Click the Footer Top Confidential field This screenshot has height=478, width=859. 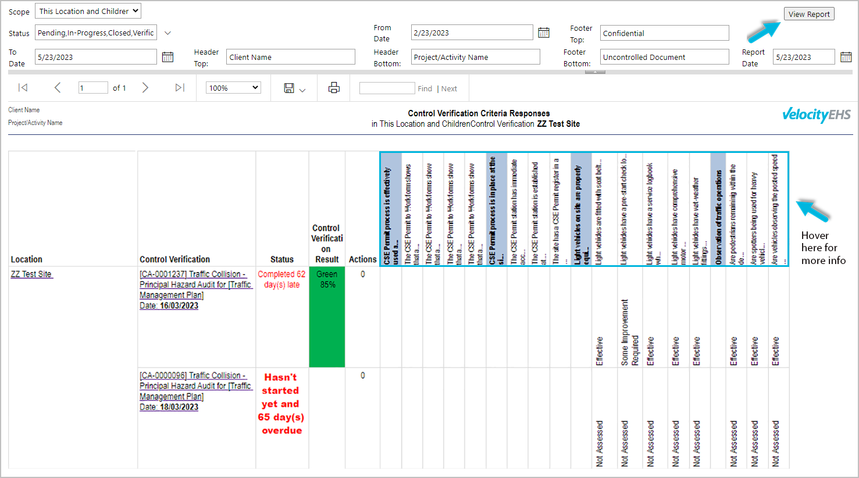pyautogui.click(x=664, y=33)
